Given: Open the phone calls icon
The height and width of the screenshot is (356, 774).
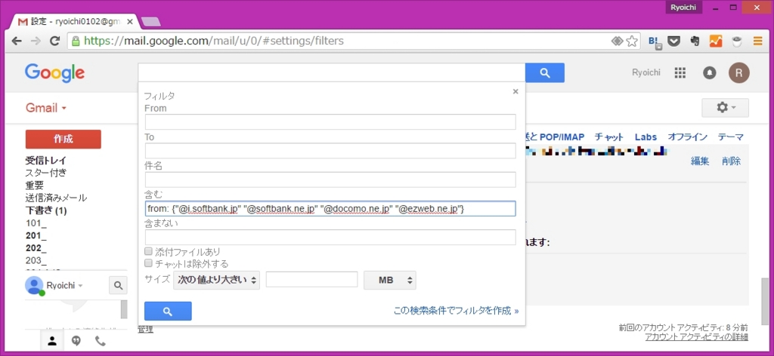Looking at the screenshot, I should (x=101, y=341).
